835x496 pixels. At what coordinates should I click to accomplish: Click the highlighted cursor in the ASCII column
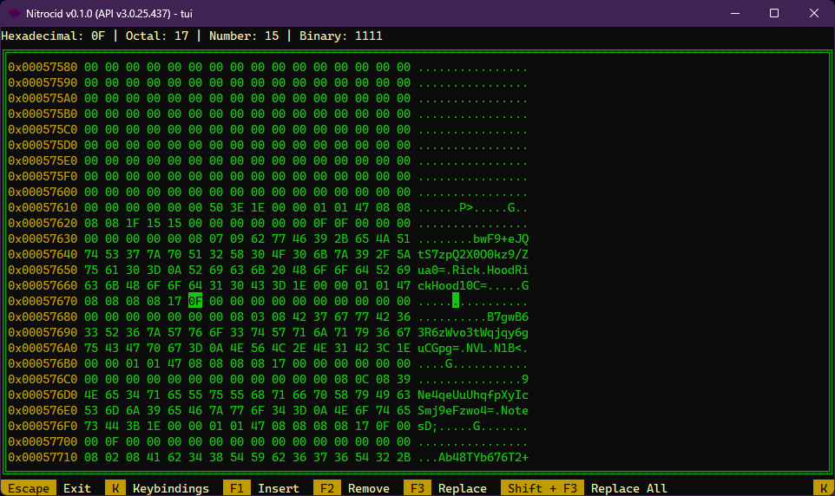(x=456, y=301)
